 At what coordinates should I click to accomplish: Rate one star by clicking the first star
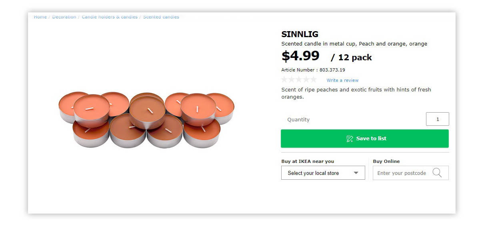(x=285, y=79)
